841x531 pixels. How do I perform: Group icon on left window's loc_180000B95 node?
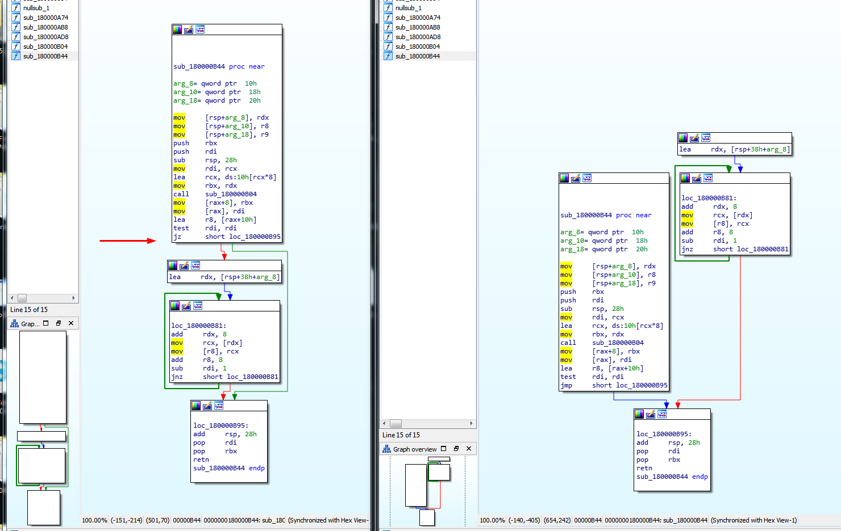click(219, 406)
